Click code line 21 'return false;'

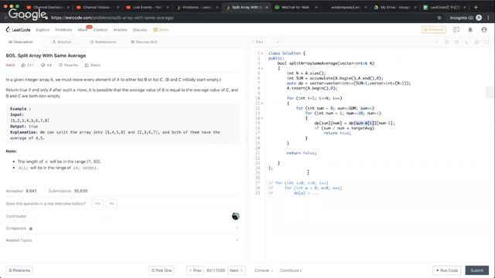[x=301, y=153]
